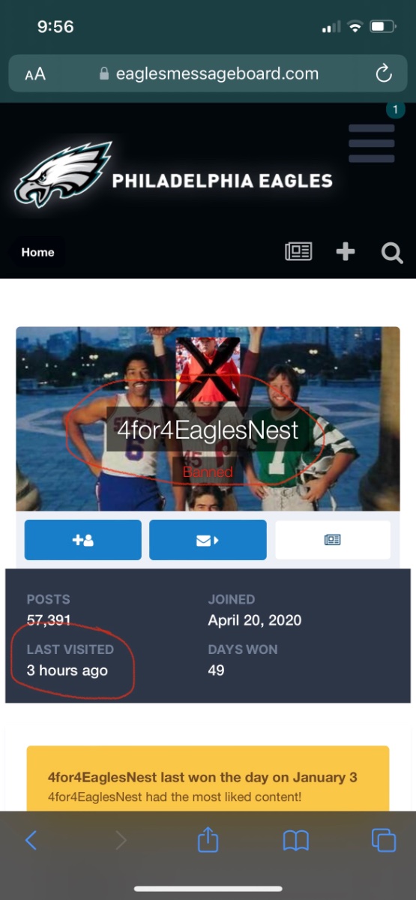
Task: Click the PHILADELPHIA EAGLES site title
Action: (222, 181)
